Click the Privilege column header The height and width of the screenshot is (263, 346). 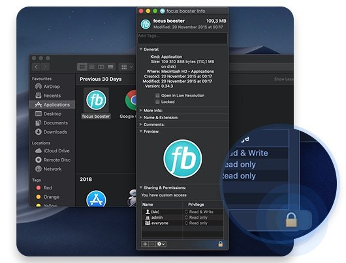coord(196,204)
